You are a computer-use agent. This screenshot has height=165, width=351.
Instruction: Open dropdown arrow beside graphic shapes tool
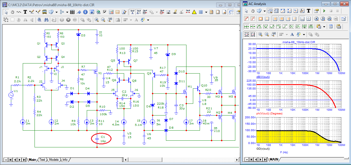tap(56, 12)
